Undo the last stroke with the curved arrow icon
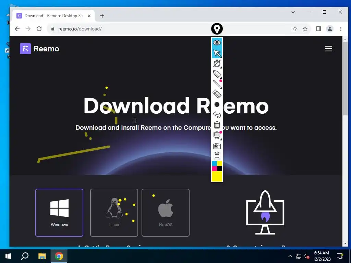The height and width of the screenshot is (263, 351). (x=217, y=115)
